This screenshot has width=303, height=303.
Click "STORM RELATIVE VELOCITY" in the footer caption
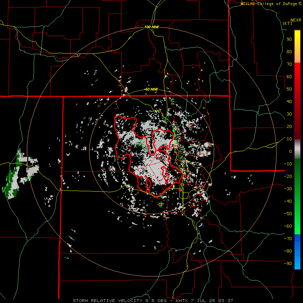pos(108,301)
